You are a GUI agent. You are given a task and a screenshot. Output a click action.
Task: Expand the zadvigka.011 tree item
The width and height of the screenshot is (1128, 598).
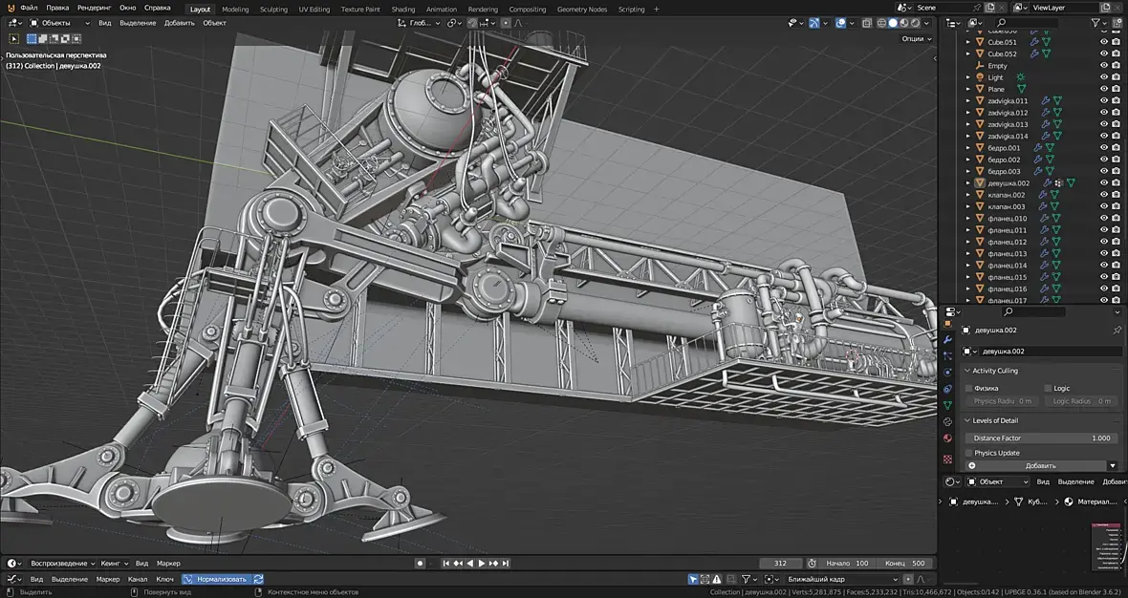click(x=967, y=101)
